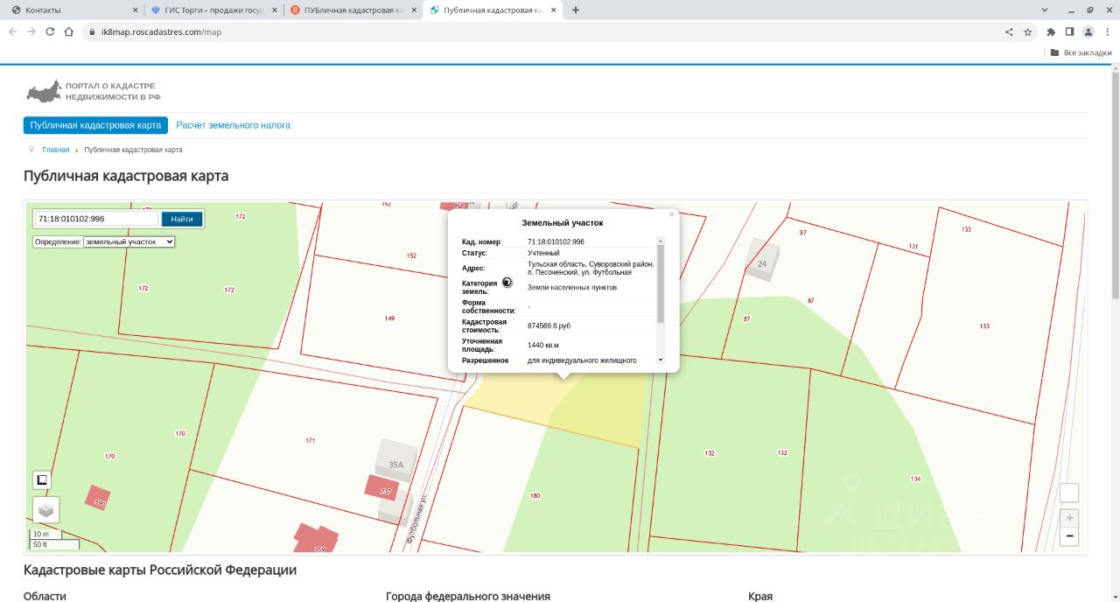Image resolution: width=1120 pixels, height=602 pixels.
Task: Close the Контакты tab
Action: pos(135,10)
